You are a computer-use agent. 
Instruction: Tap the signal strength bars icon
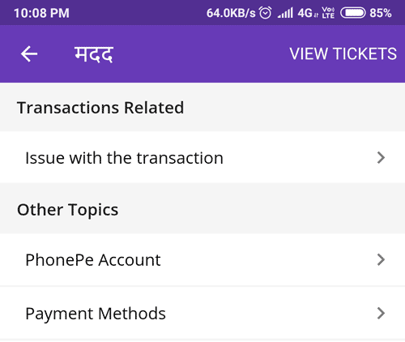[285, 13]
